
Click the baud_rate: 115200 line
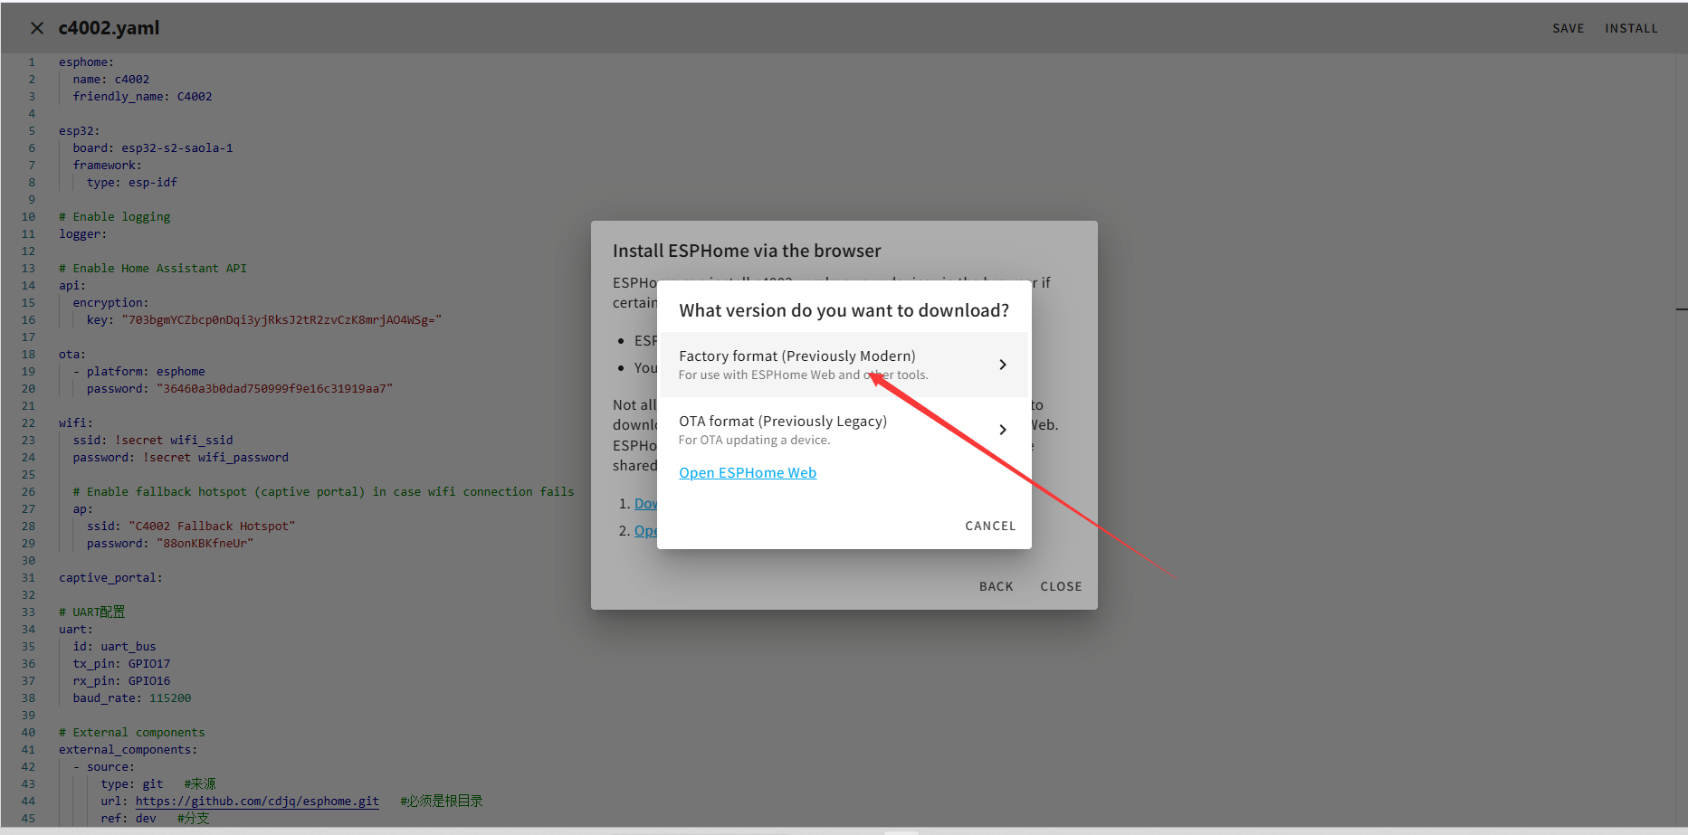(132, 697)
